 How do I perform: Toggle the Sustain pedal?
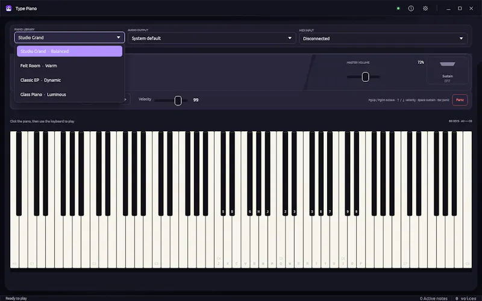(x=447, y=70)
